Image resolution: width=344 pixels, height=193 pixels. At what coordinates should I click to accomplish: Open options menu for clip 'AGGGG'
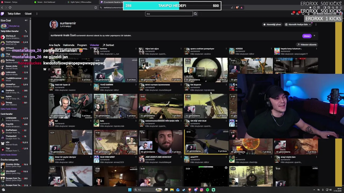[x=271, y=49]
